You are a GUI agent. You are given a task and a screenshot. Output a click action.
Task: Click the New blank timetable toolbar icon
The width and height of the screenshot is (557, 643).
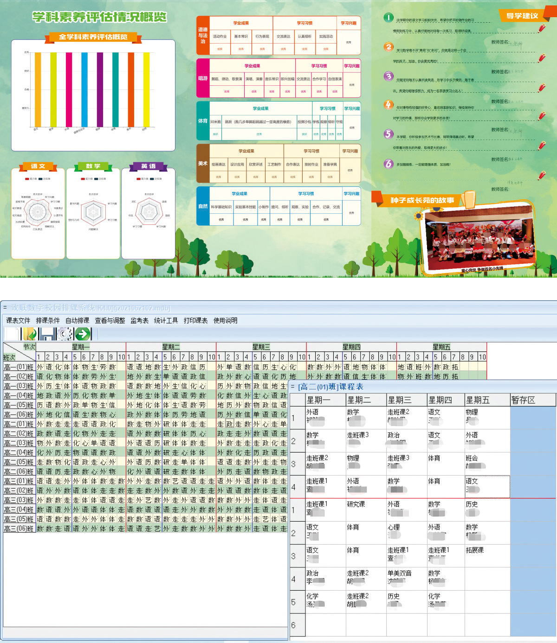(13, 334)
